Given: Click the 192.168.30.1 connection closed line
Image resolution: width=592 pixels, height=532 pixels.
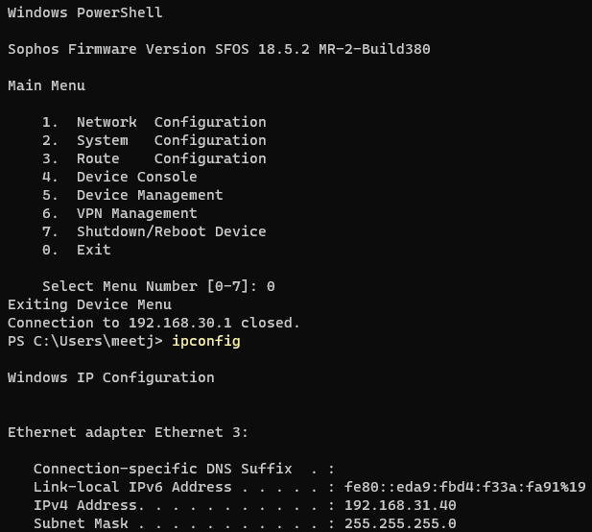Looking at the screenshot, I should click(154, 323).
